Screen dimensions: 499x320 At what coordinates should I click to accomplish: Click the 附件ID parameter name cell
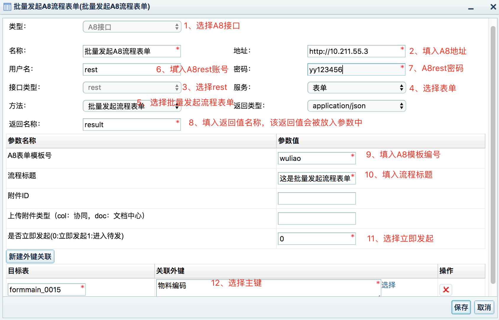pyautogui.click(x=141, y=198)
